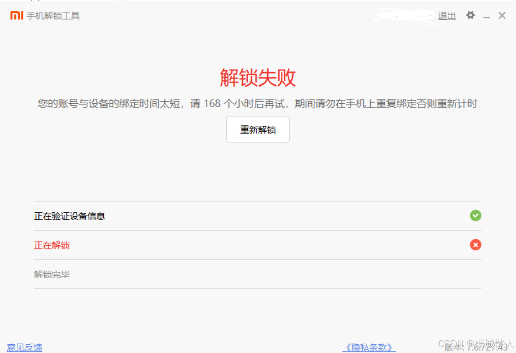Open the settings gear icon
The image size is (516, 353).
(x=470, y=15)
